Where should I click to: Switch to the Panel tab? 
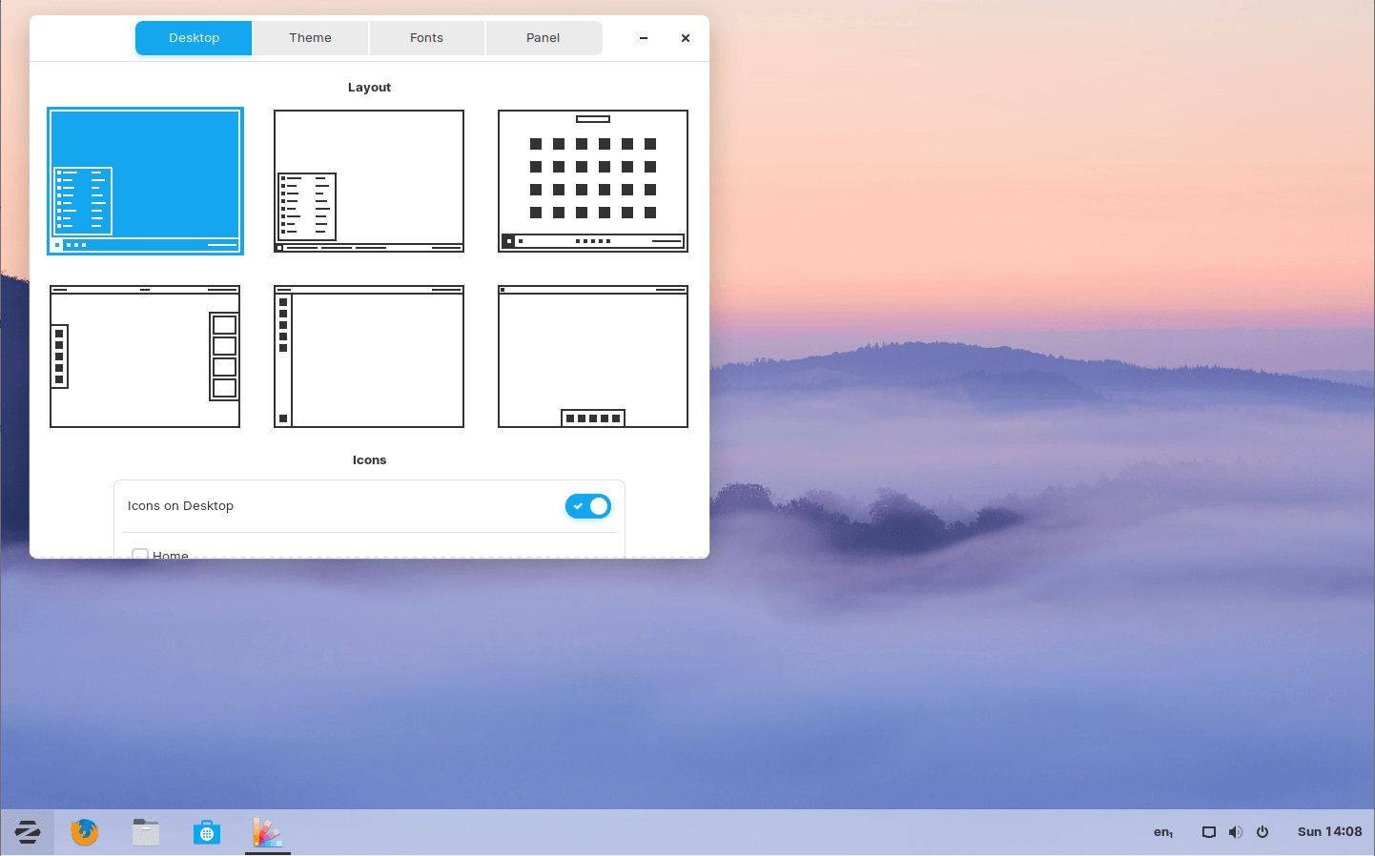pos(544,37)
